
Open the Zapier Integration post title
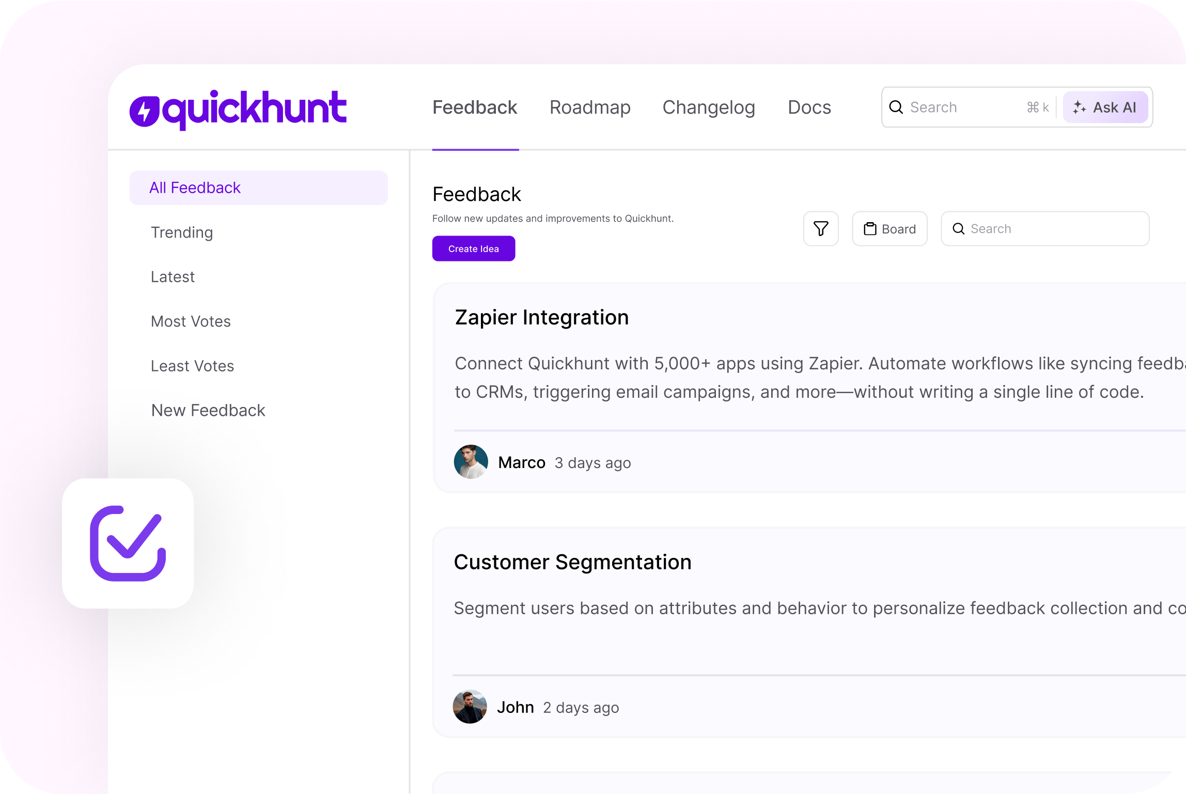point(542,317)
